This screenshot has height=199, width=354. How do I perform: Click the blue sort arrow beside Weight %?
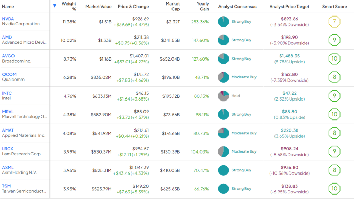click(x=55, y=6)
